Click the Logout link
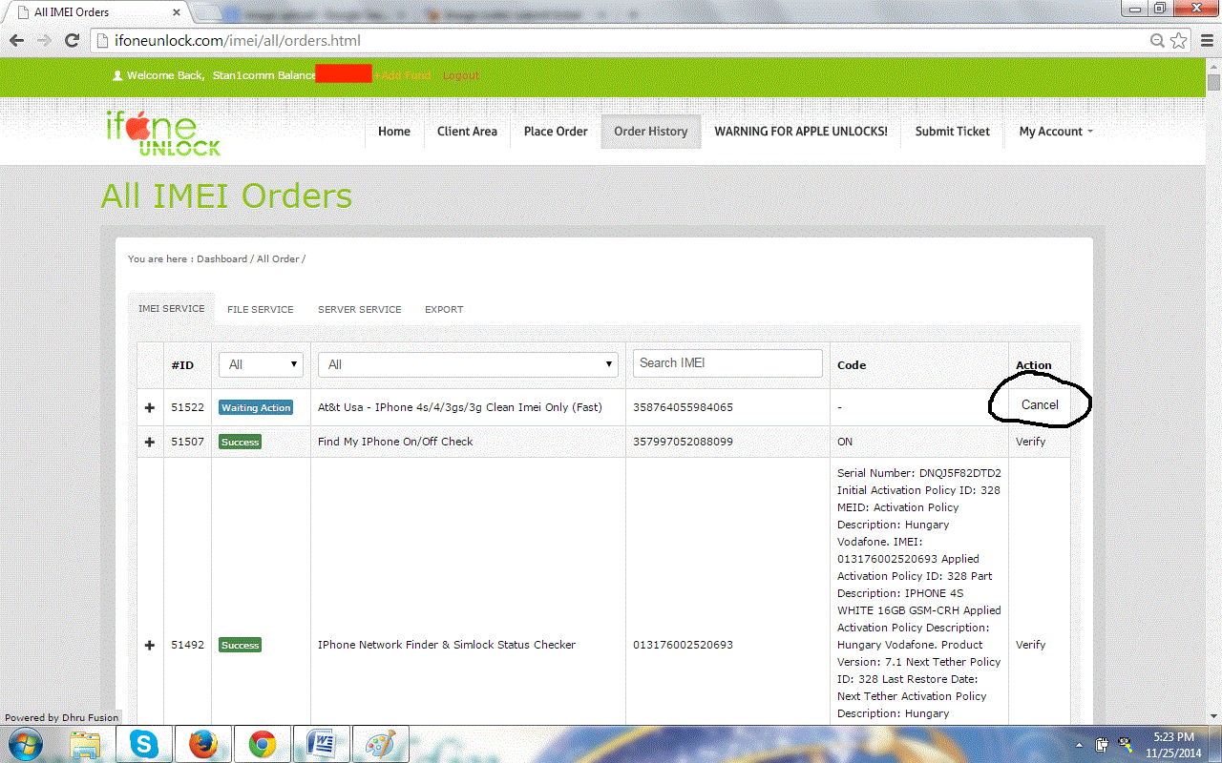Image resolution: width=1222 pixels, height=763 pixels. [461, 75]
